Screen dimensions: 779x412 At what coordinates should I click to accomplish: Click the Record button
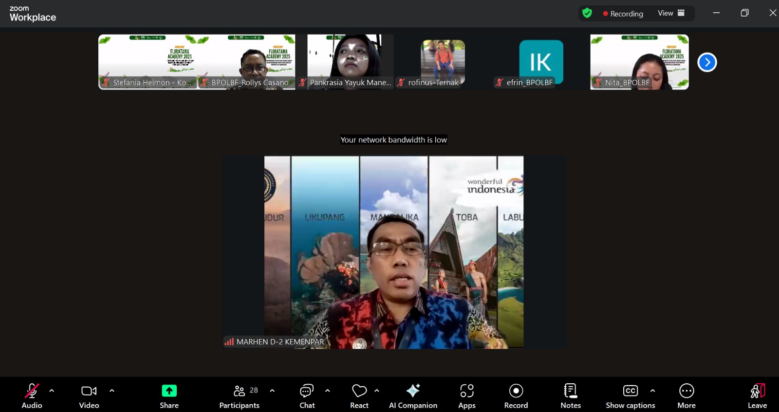[x=516, y=396]
